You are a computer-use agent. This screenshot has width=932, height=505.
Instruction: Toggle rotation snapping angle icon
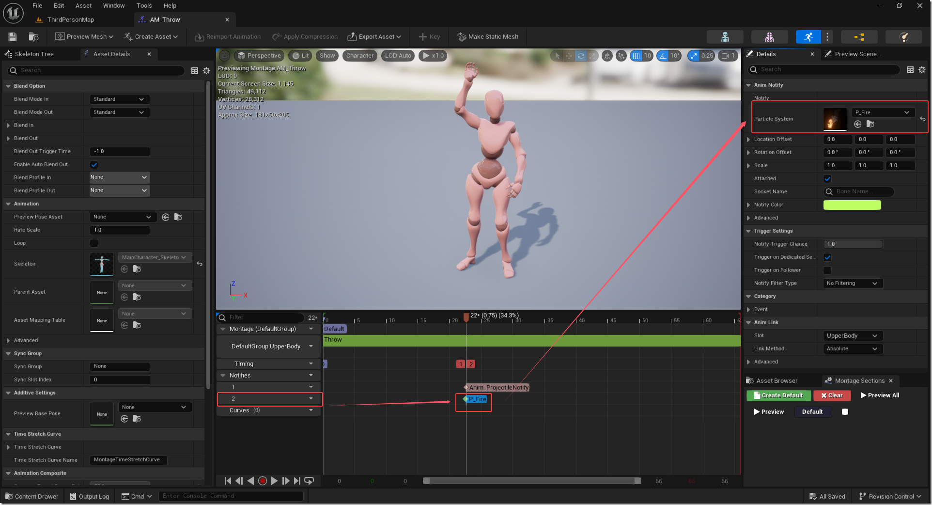click(x=663, y=56)
